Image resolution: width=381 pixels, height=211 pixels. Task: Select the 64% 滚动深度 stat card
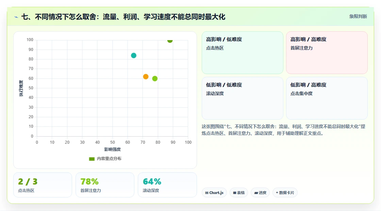pos(167,185)
